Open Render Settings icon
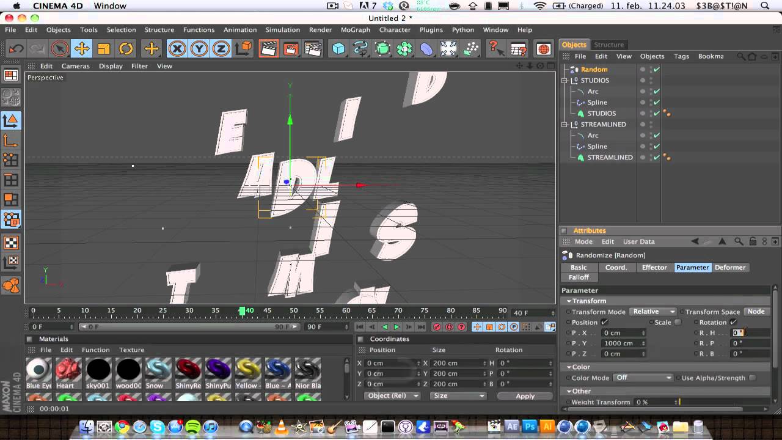 313,49
